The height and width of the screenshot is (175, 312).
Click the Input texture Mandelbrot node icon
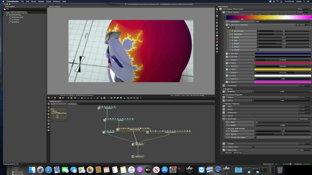tap(227, 25)
